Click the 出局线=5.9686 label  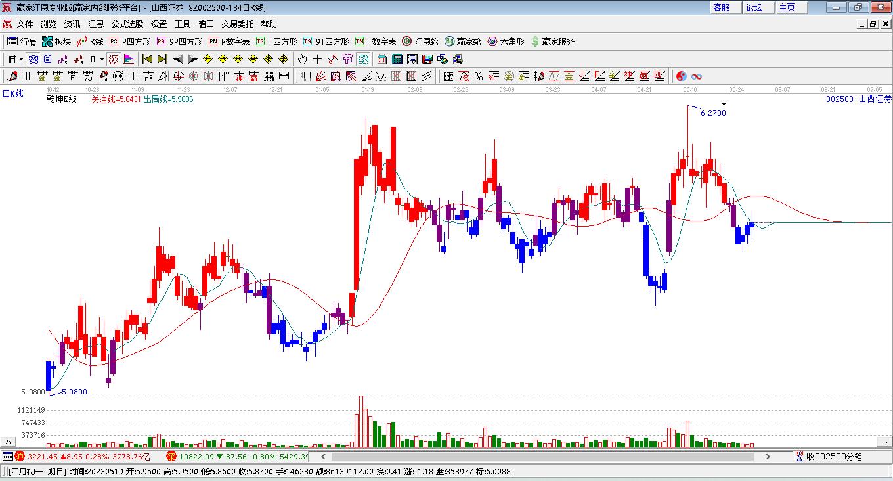pos(168,99)
